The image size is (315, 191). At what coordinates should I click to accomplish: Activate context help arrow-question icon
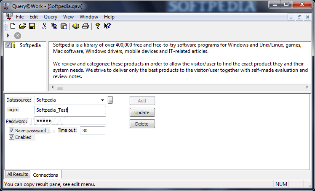(x=107, y=26)
